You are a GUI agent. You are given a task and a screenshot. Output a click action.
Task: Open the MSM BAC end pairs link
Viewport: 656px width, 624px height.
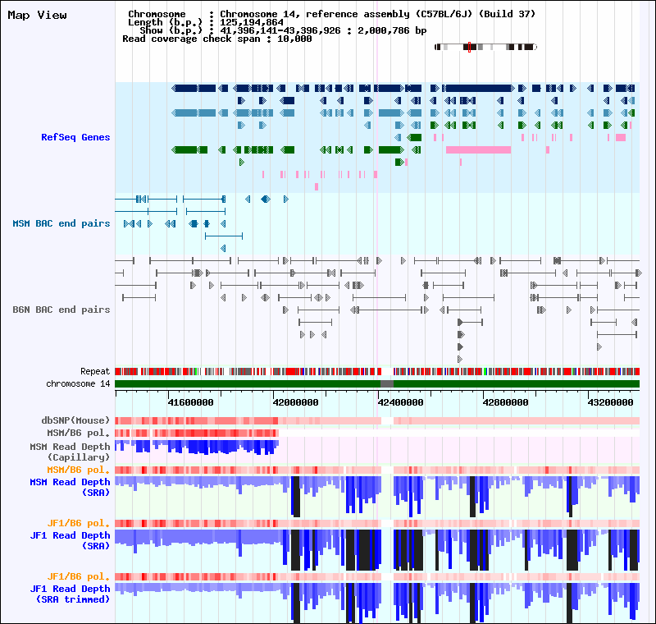tap(61, 223)
